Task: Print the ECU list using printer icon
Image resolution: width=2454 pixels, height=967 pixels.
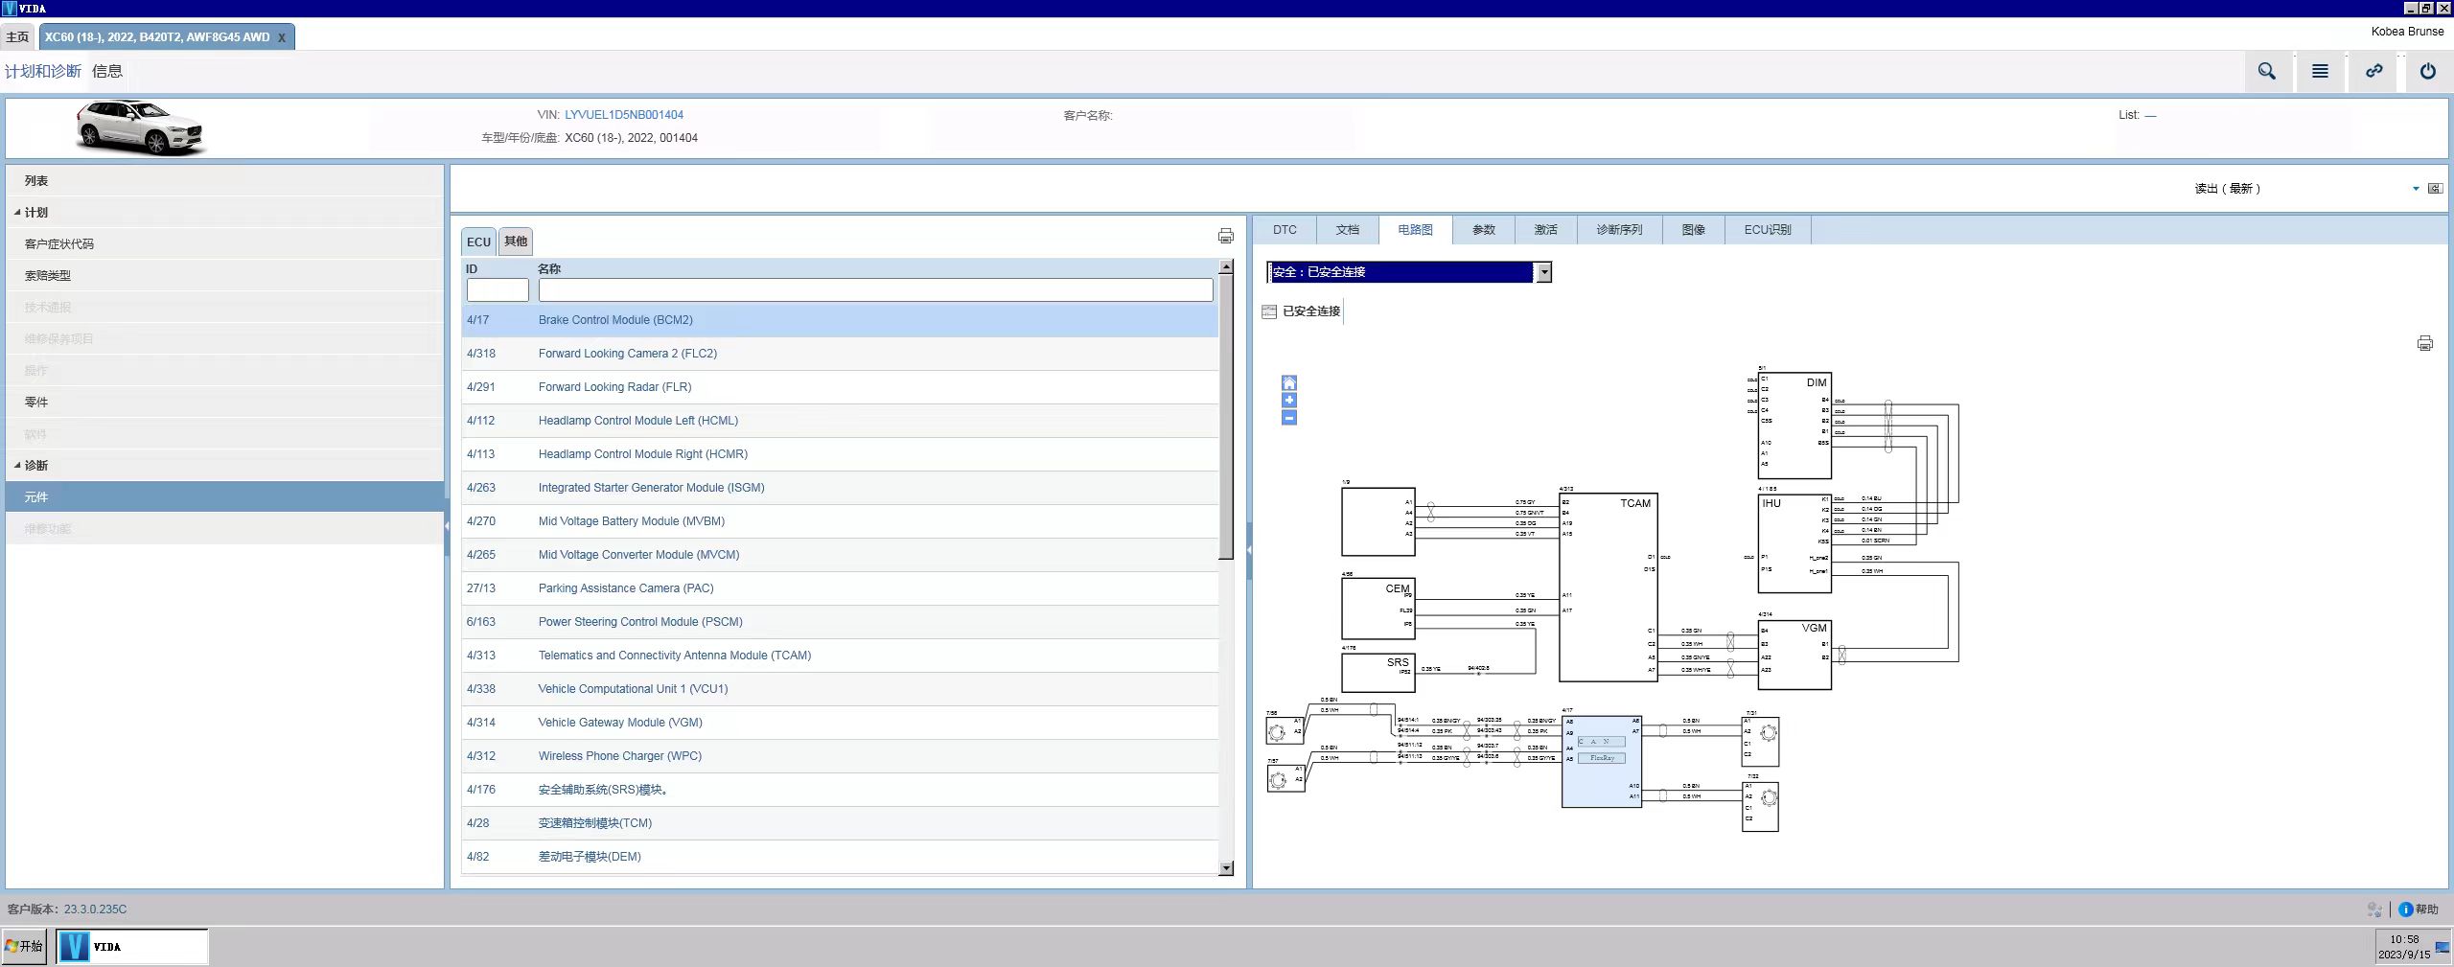Action: (1225, 236)
